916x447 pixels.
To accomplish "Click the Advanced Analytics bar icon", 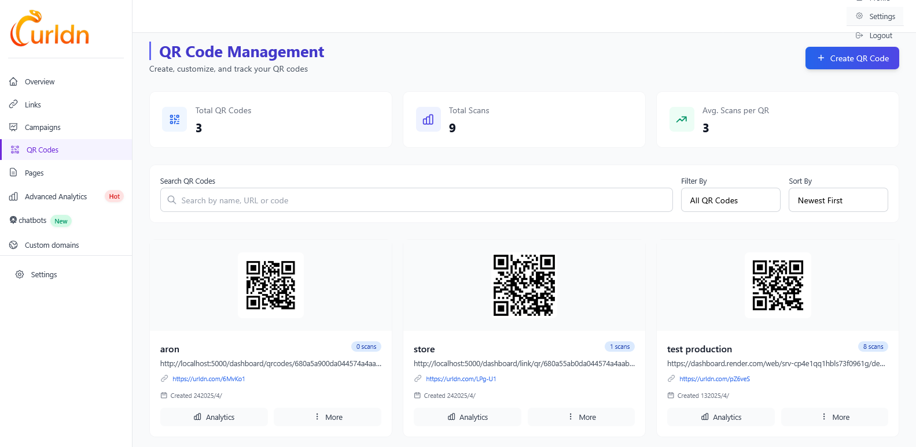I will click(13, 196).
